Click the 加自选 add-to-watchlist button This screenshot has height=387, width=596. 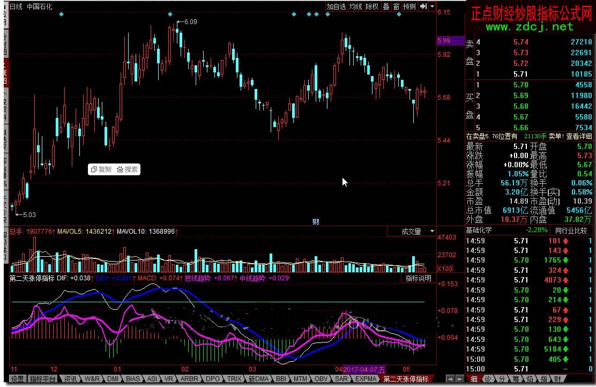click(337, 6)
